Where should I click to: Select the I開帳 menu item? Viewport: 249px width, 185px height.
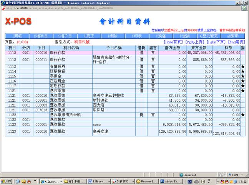tap(17, 36)
